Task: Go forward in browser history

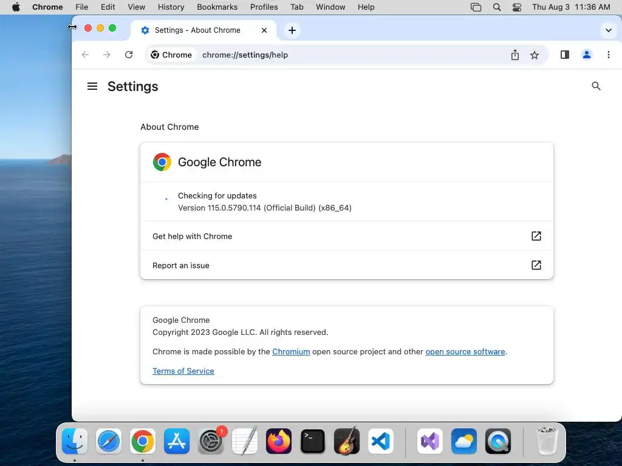Action: tap(107, 55)
